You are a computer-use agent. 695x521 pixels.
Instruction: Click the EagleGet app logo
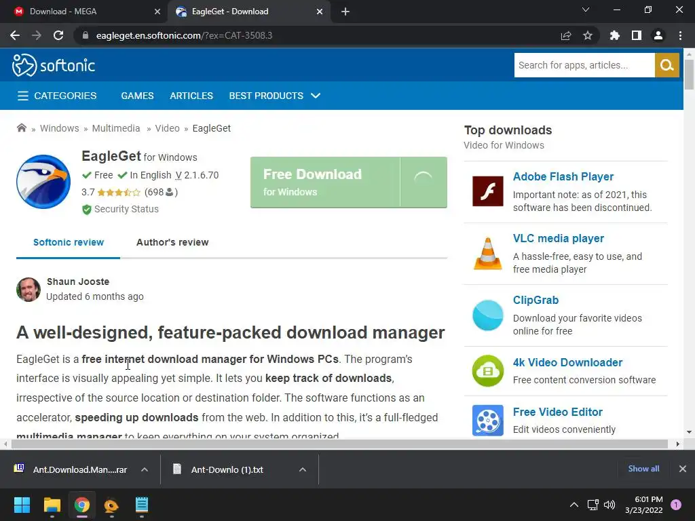coord(43,182)
